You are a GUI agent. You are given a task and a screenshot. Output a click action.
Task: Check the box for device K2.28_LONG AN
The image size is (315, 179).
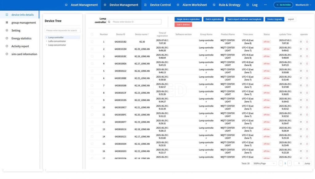[92, 56]
